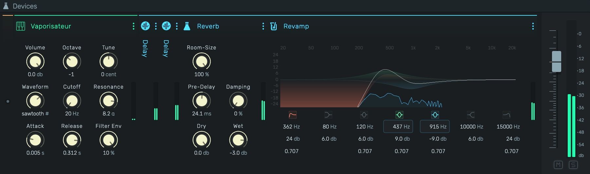Open the Revamp three-dot menu
Image resolution: width=590 pixels, height=174 pixels.
point(533,26)
